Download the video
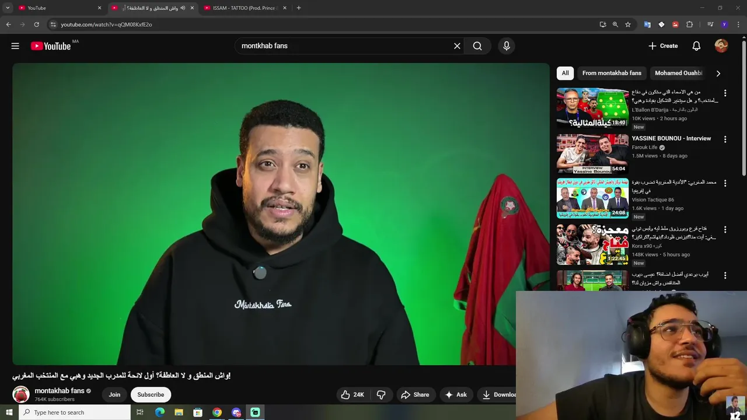The height and width of the screenshot is (420, 747). click(x=497, y=395)
